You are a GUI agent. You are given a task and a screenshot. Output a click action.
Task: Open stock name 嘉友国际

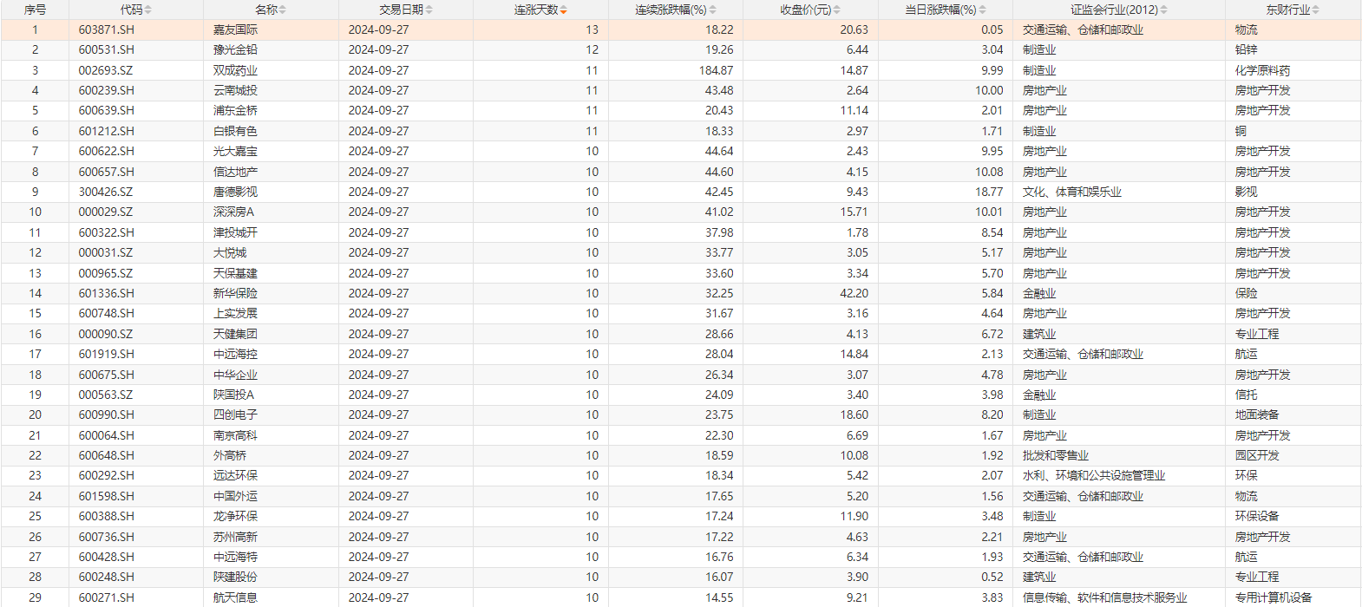click(x=235, y=29)
